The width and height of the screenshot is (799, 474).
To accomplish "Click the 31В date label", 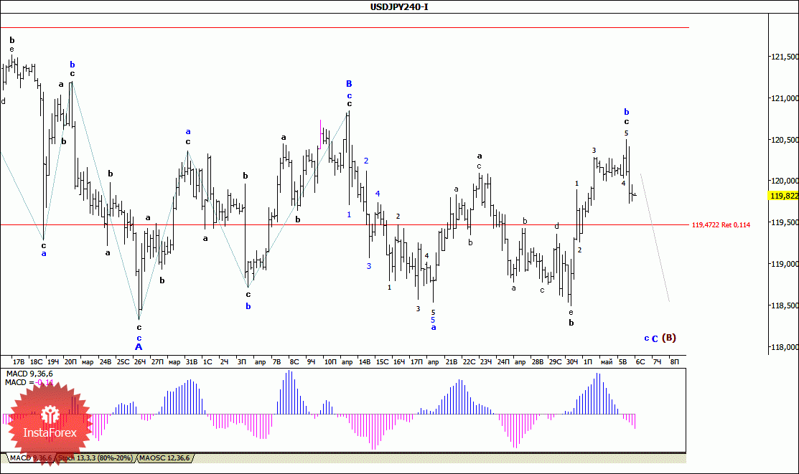I will [192, 362].
